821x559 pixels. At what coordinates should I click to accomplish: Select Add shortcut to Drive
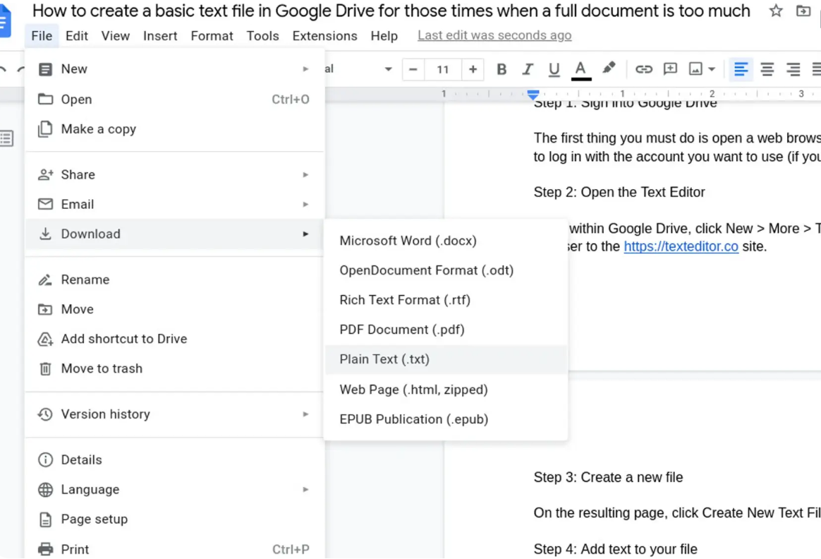point(174,339)
